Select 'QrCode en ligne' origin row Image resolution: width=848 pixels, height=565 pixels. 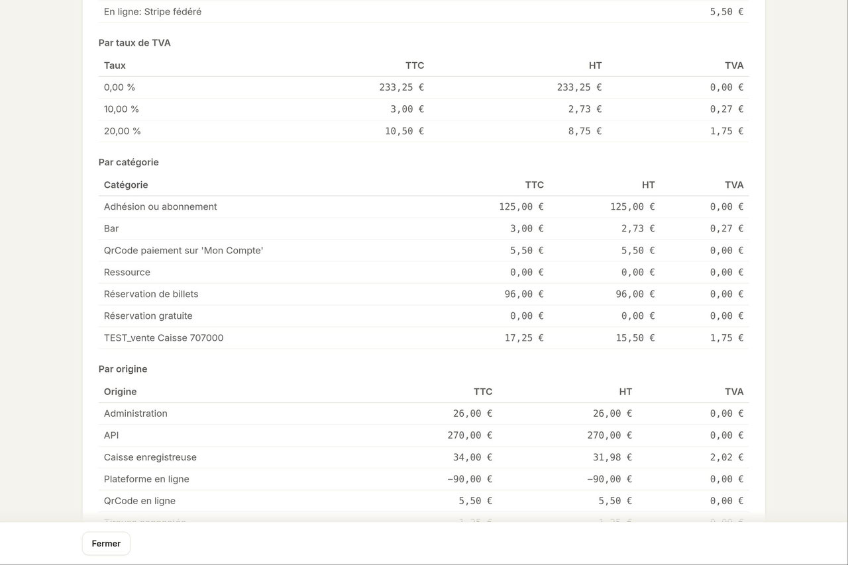[x=424, y=501]
